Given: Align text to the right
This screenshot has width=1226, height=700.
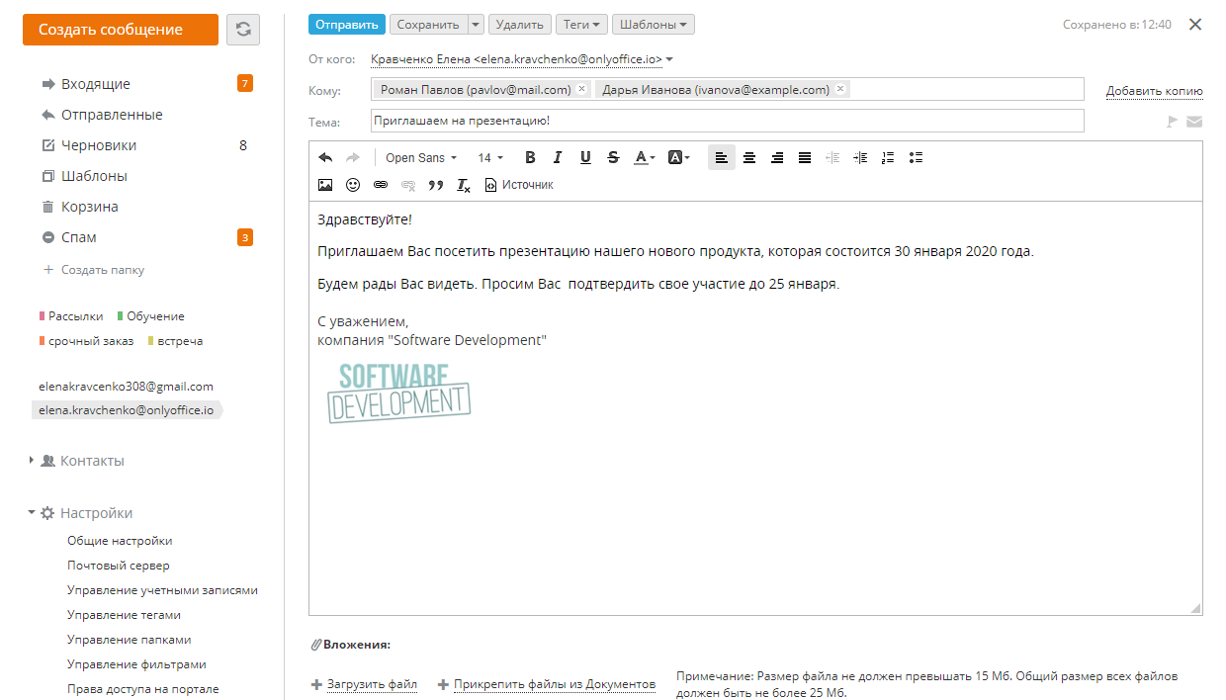Looking at the screenshot, I should pyautogui.click(x=777, y=157).
